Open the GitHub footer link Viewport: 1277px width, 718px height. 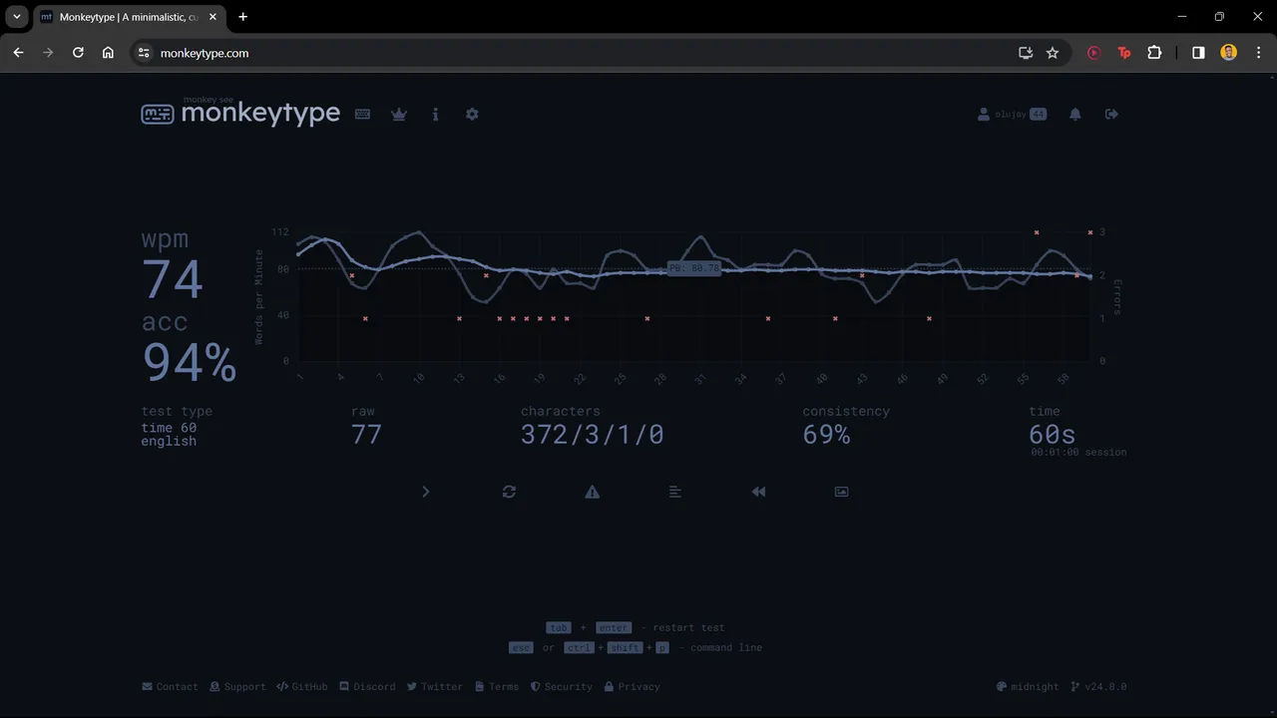pyautogui.click(x=302, y=687)
